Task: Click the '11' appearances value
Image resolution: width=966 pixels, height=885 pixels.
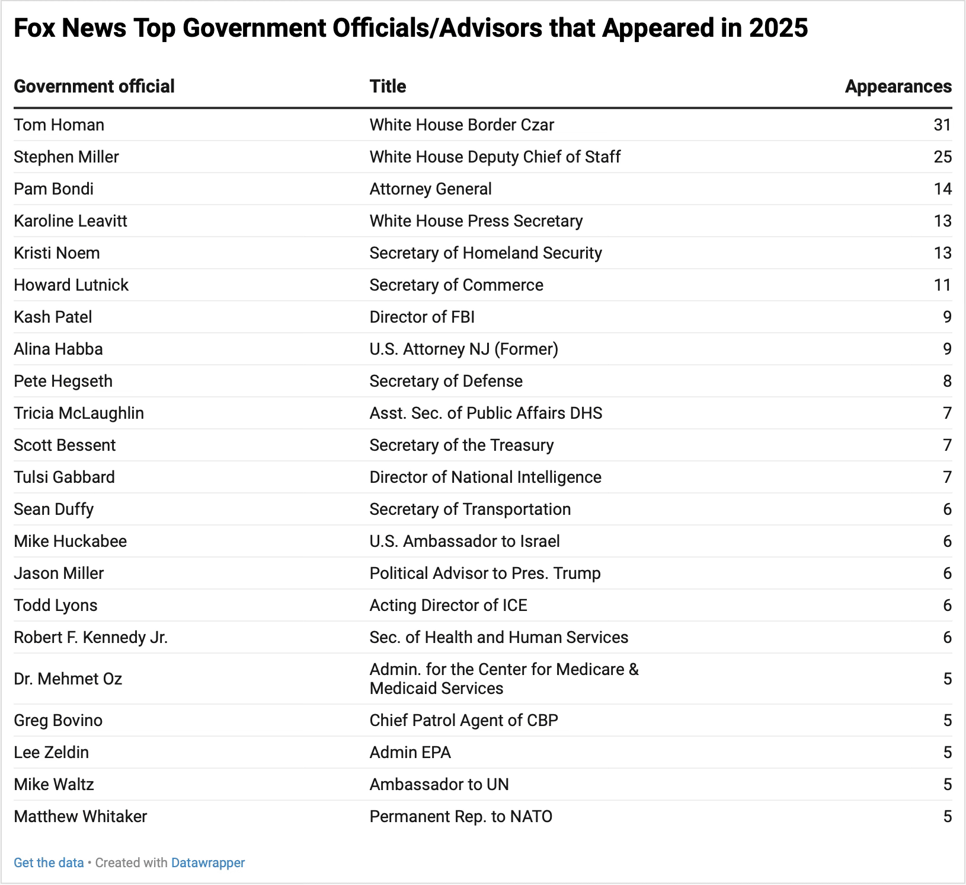Action: pos(942,285)
